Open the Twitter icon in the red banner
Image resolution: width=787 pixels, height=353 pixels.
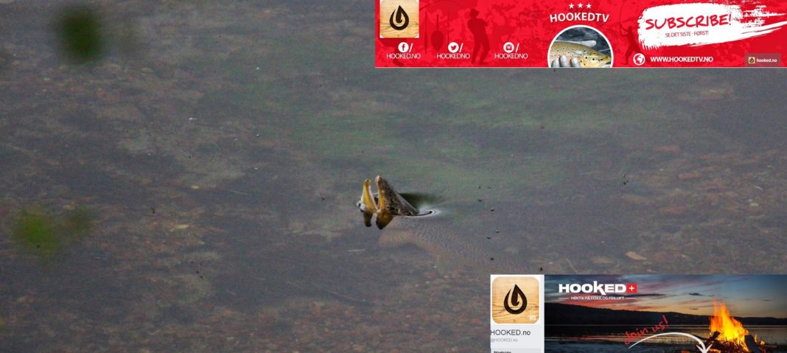tap(453, 47)
